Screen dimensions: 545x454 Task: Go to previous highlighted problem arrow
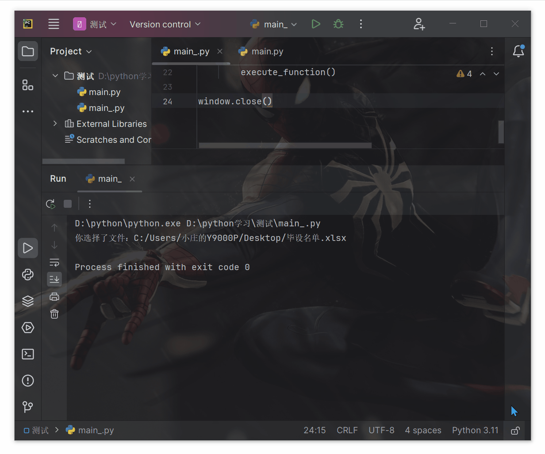pos(483,74)
